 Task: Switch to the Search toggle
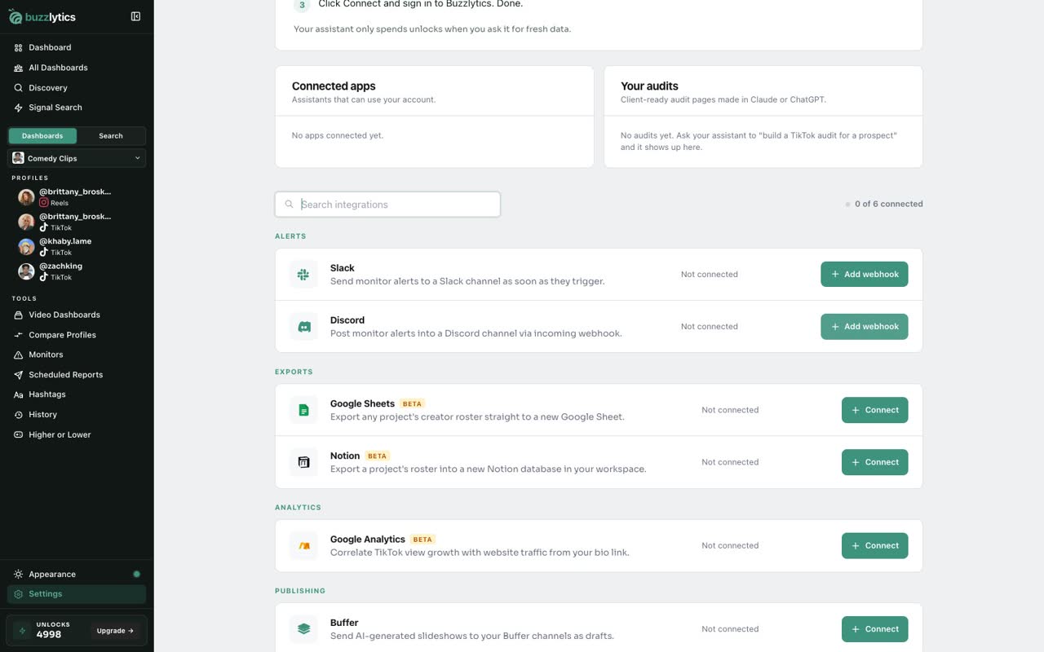click(111, 136)
